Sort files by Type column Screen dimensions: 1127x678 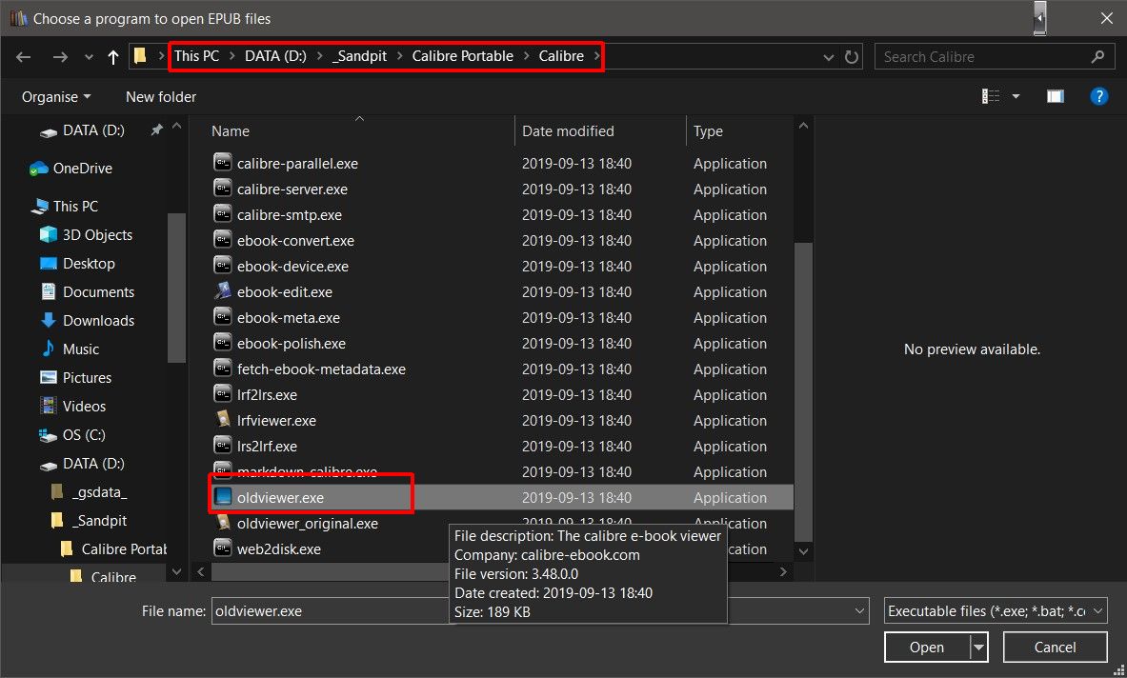708,130
